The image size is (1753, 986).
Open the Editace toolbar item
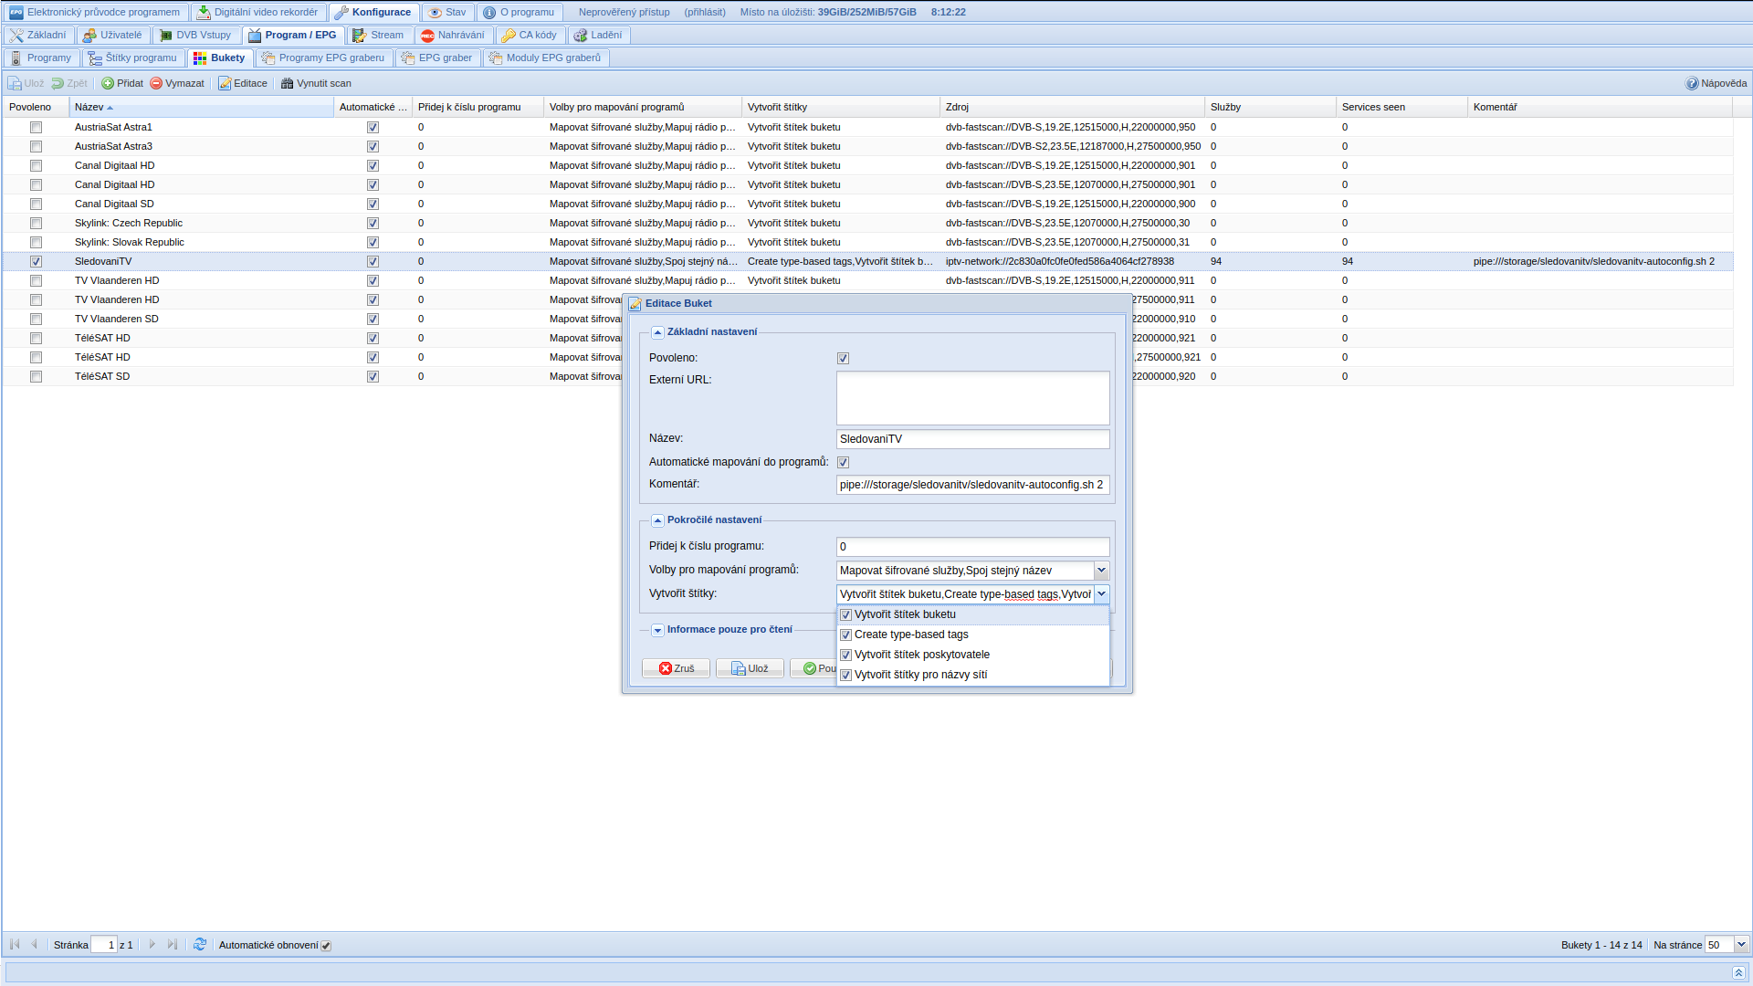(243, 83)
